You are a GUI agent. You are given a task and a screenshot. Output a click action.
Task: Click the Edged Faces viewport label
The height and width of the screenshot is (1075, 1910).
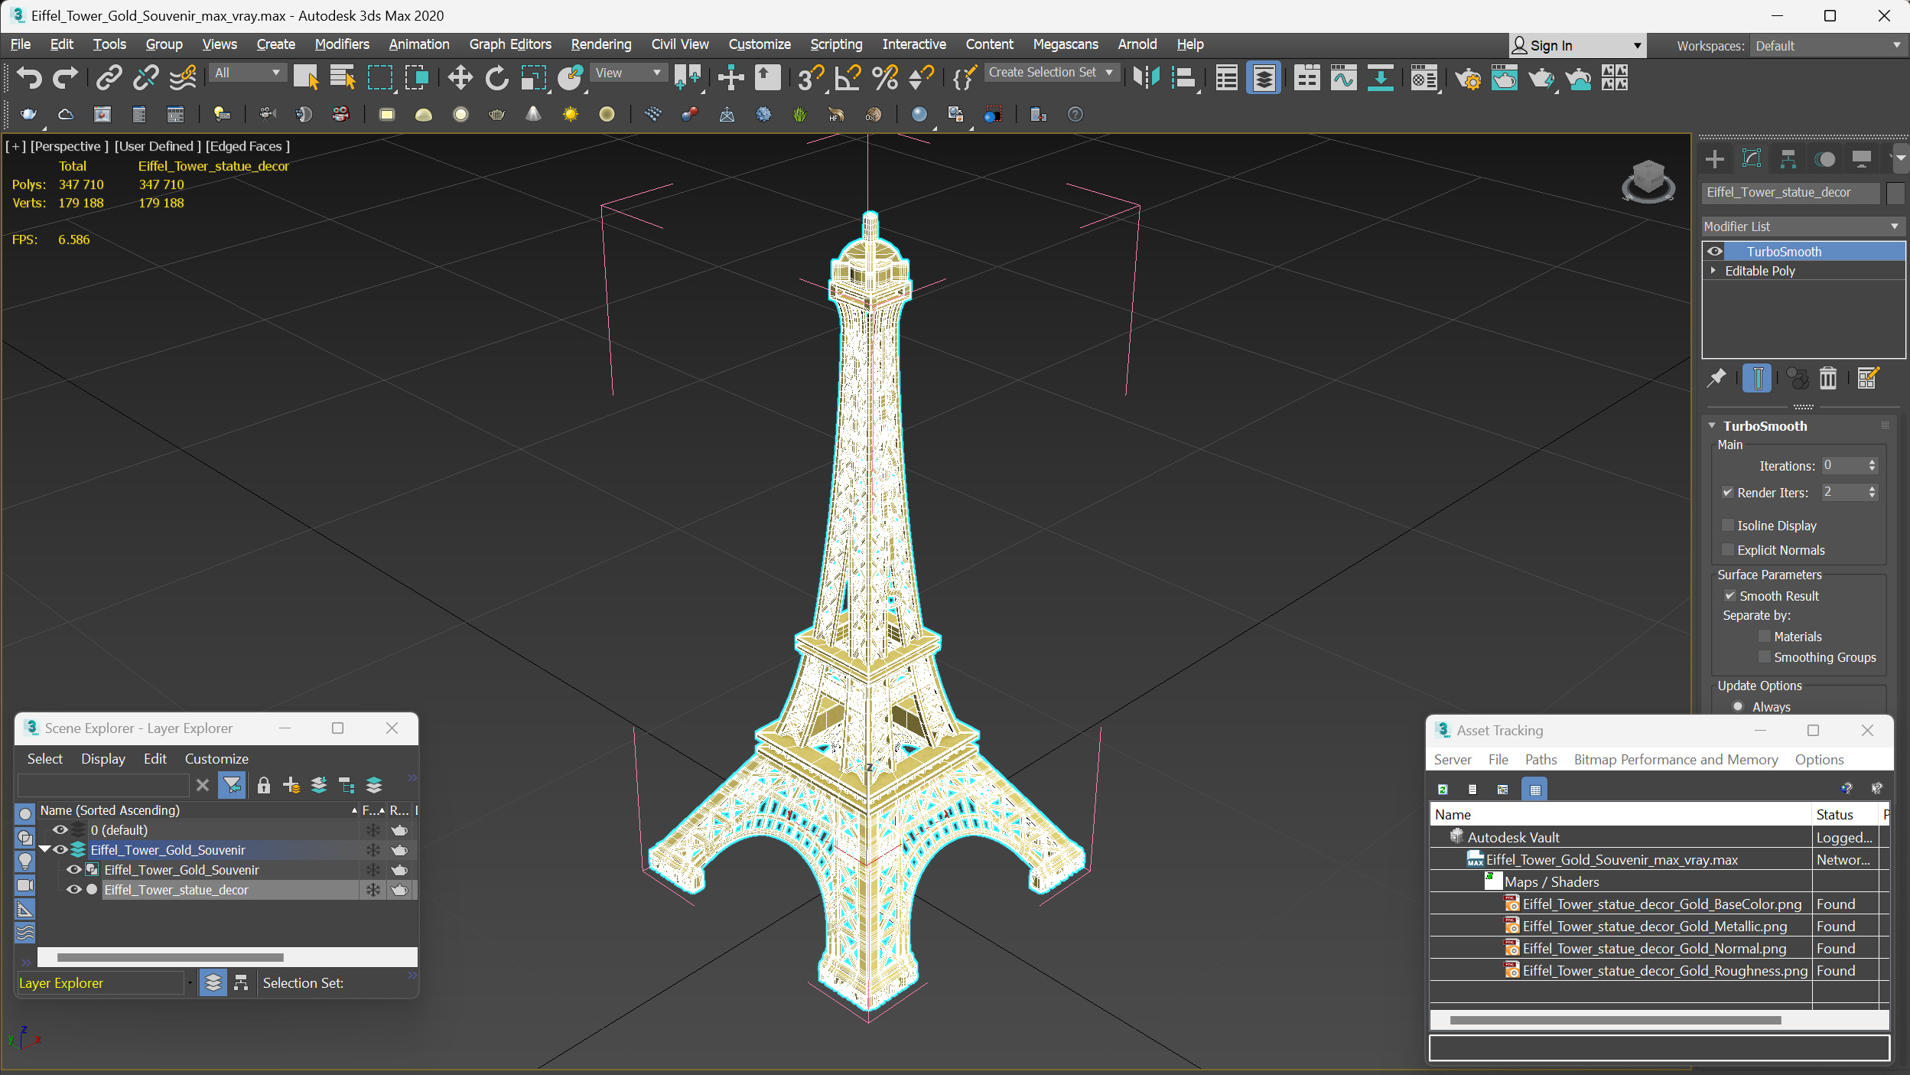point(247,146)
